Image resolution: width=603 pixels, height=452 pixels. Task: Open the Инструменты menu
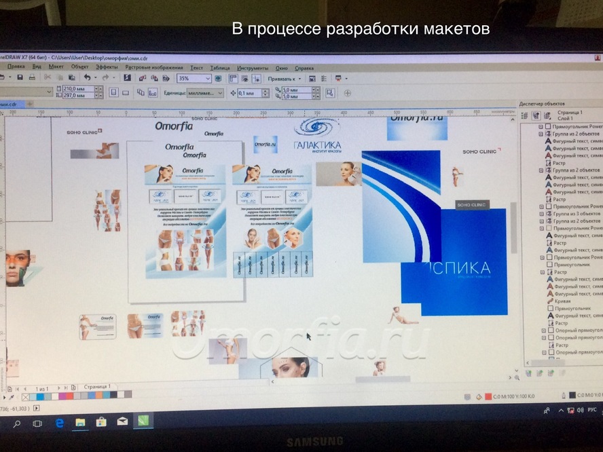tap(253, 68)
